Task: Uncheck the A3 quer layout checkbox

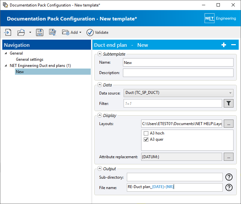Action: click(x=146, y=140)
